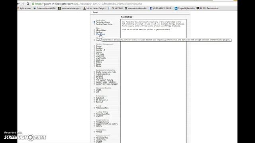This screenshot has height=143, width=255.
Task: Open PHP Support Tickets
Action: point(104,80)
